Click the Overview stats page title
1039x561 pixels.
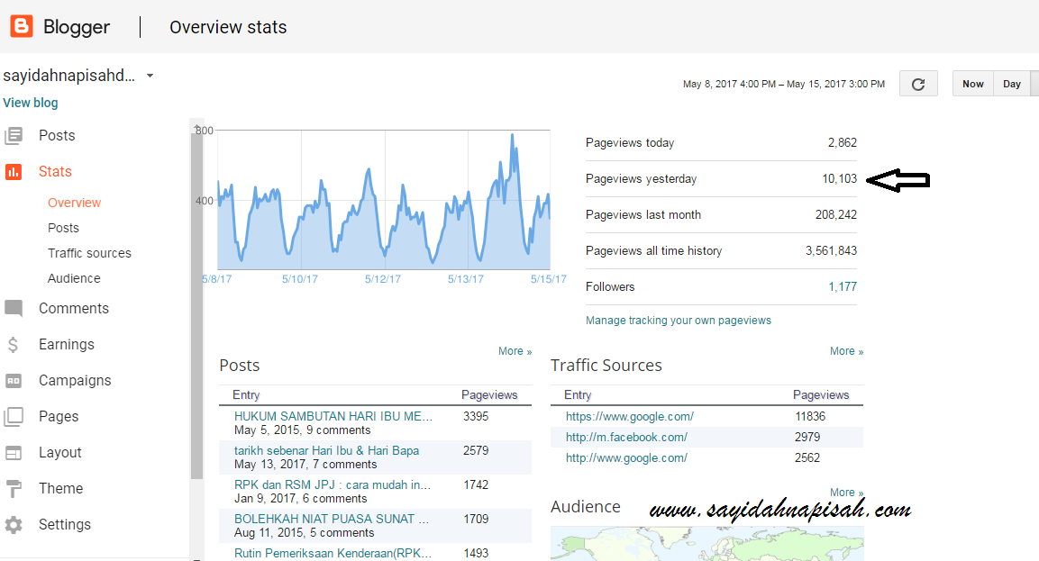click(228, 27)
